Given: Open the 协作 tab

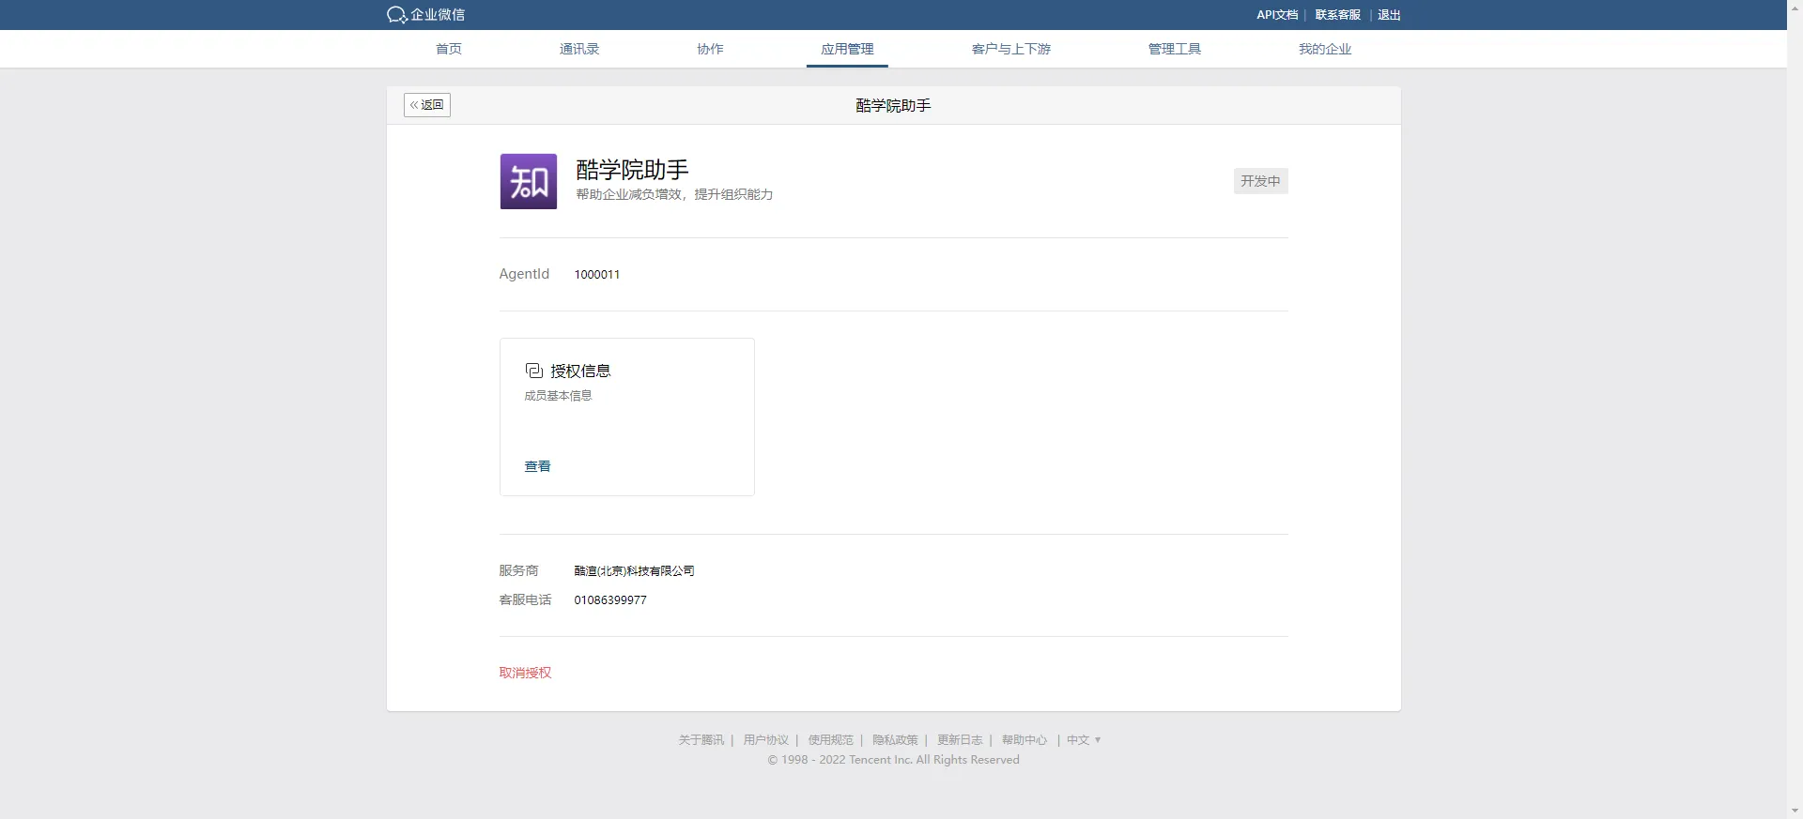Looking at the screenshot, I should (x=710, y=49).
